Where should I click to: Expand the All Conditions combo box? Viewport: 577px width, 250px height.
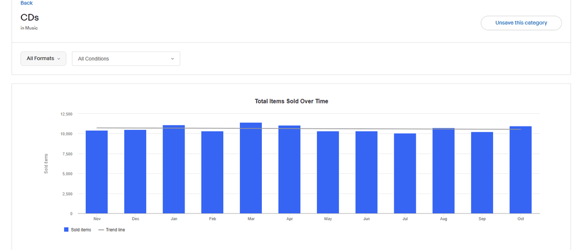click(x=126, y=58)
